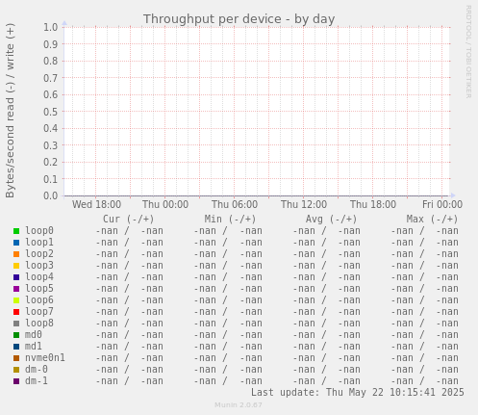Screen dimensions: 478x415
Task: Click the Thu 06:00 time axis label
Action: [235, 204]
